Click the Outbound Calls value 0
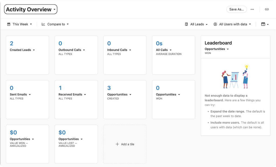This screenshot has height=167, width=276. tap(60, 44)
